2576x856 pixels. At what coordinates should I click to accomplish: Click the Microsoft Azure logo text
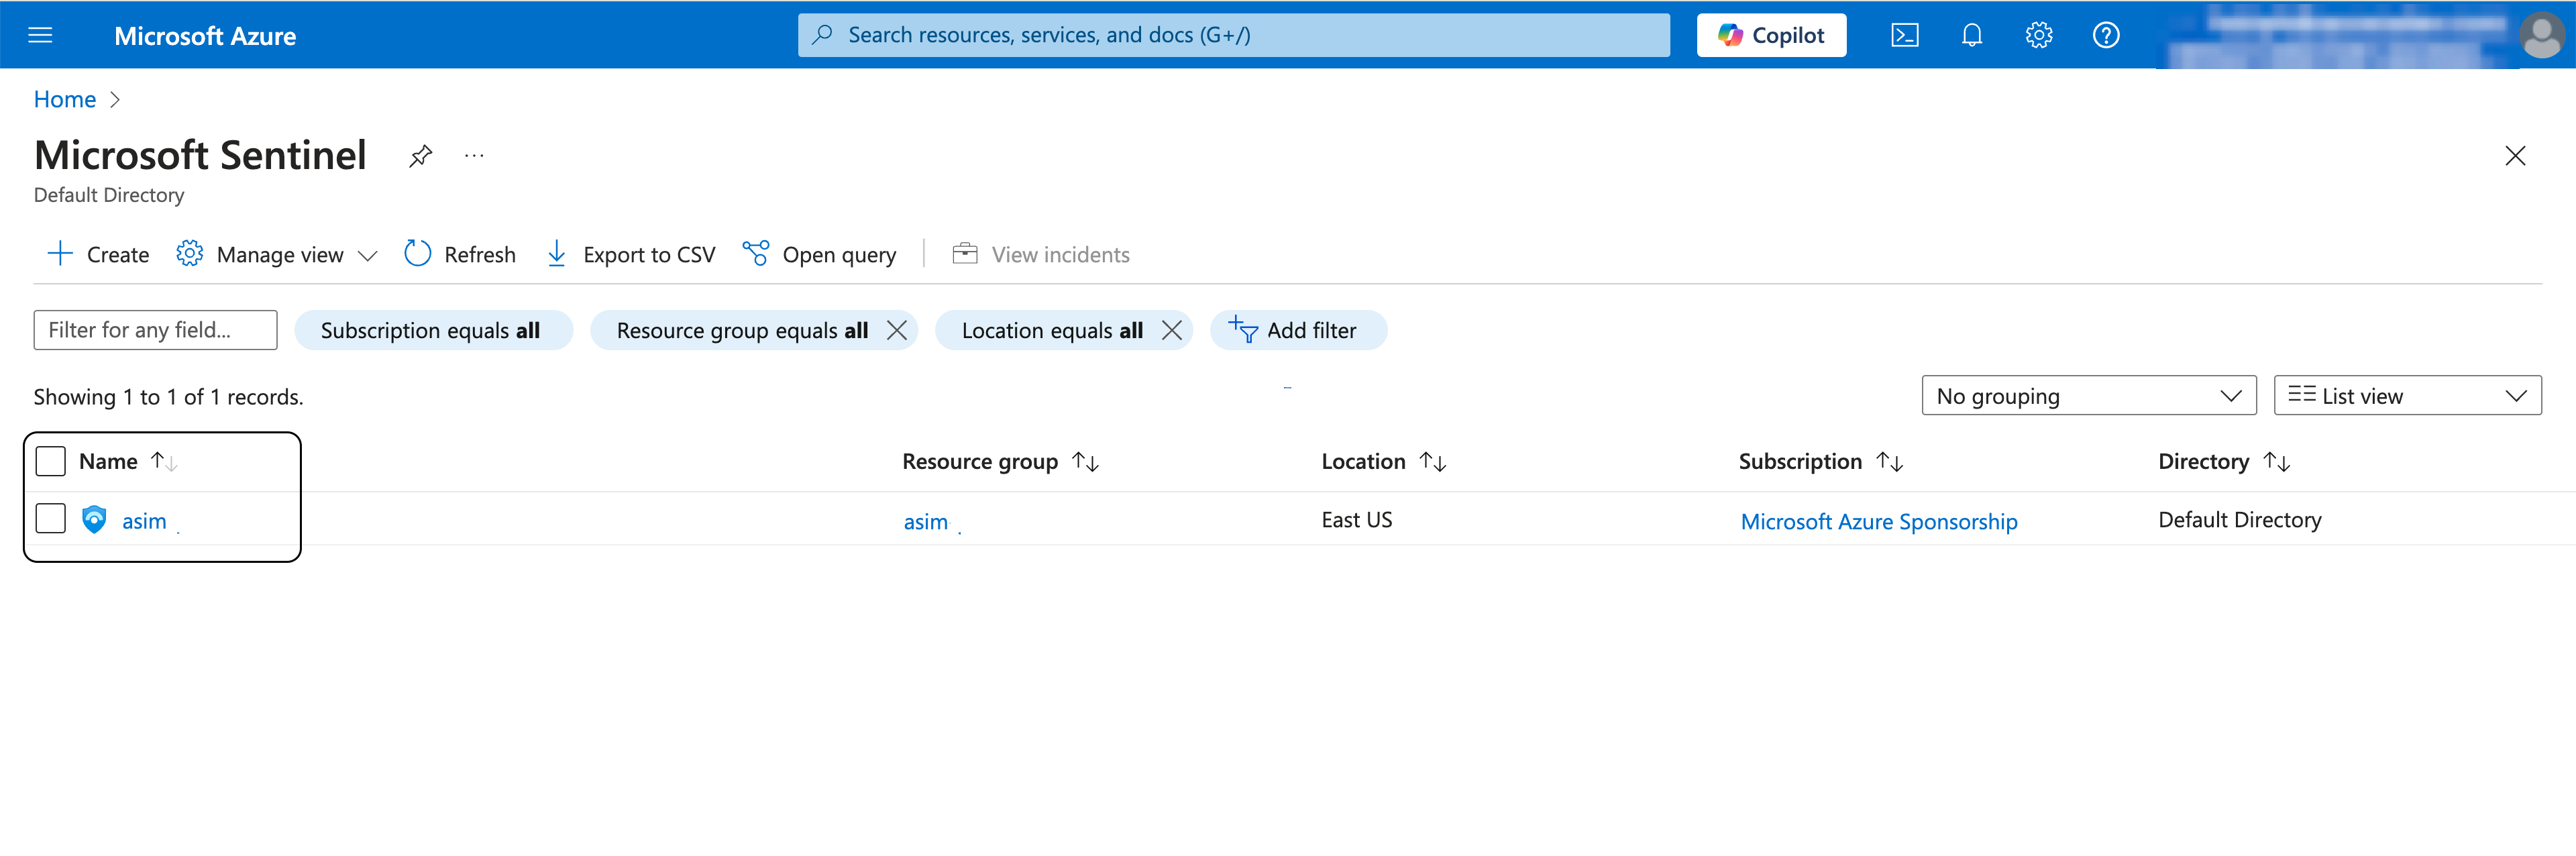point(205,36)
